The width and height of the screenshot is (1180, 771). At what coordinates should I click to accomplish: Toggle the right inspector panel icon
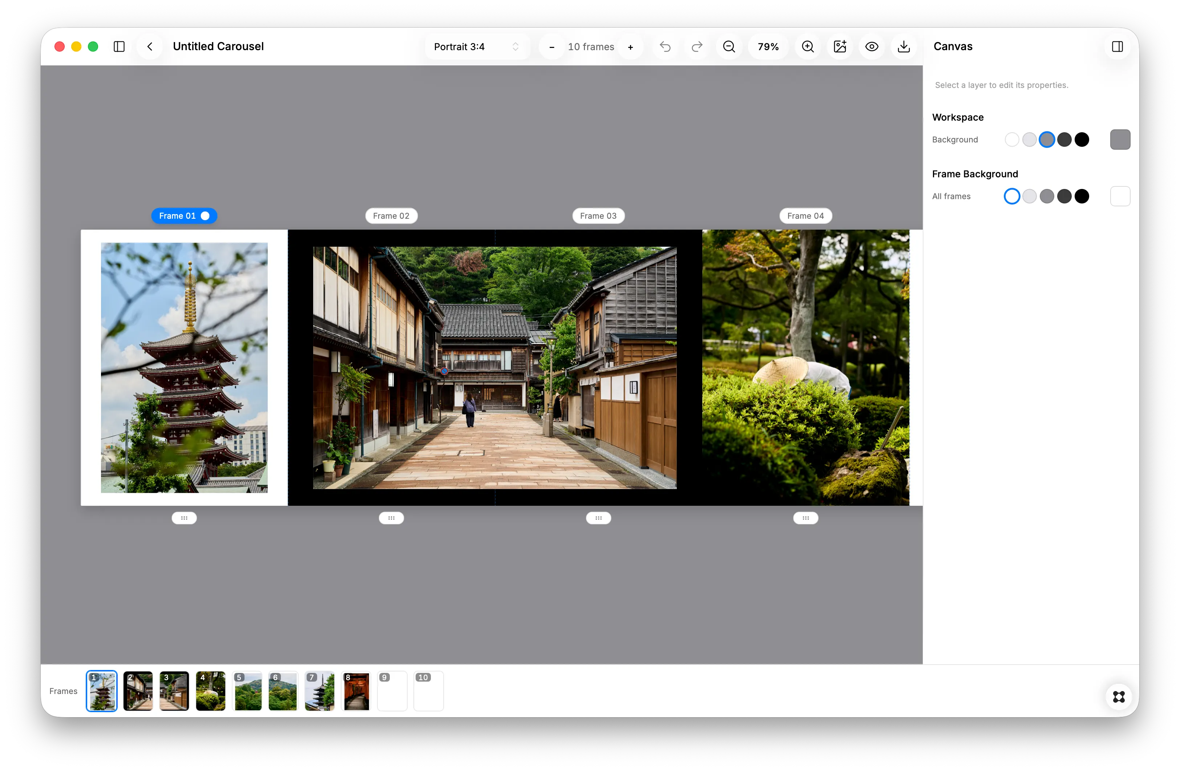tap(1117, 47)
